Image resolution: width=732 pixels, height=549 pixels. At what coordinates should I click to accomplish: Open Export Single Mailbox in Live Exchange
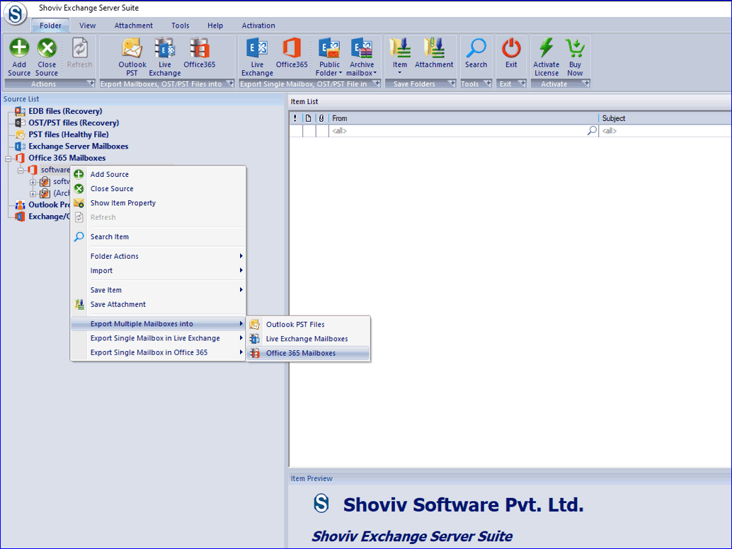[158, 338]
